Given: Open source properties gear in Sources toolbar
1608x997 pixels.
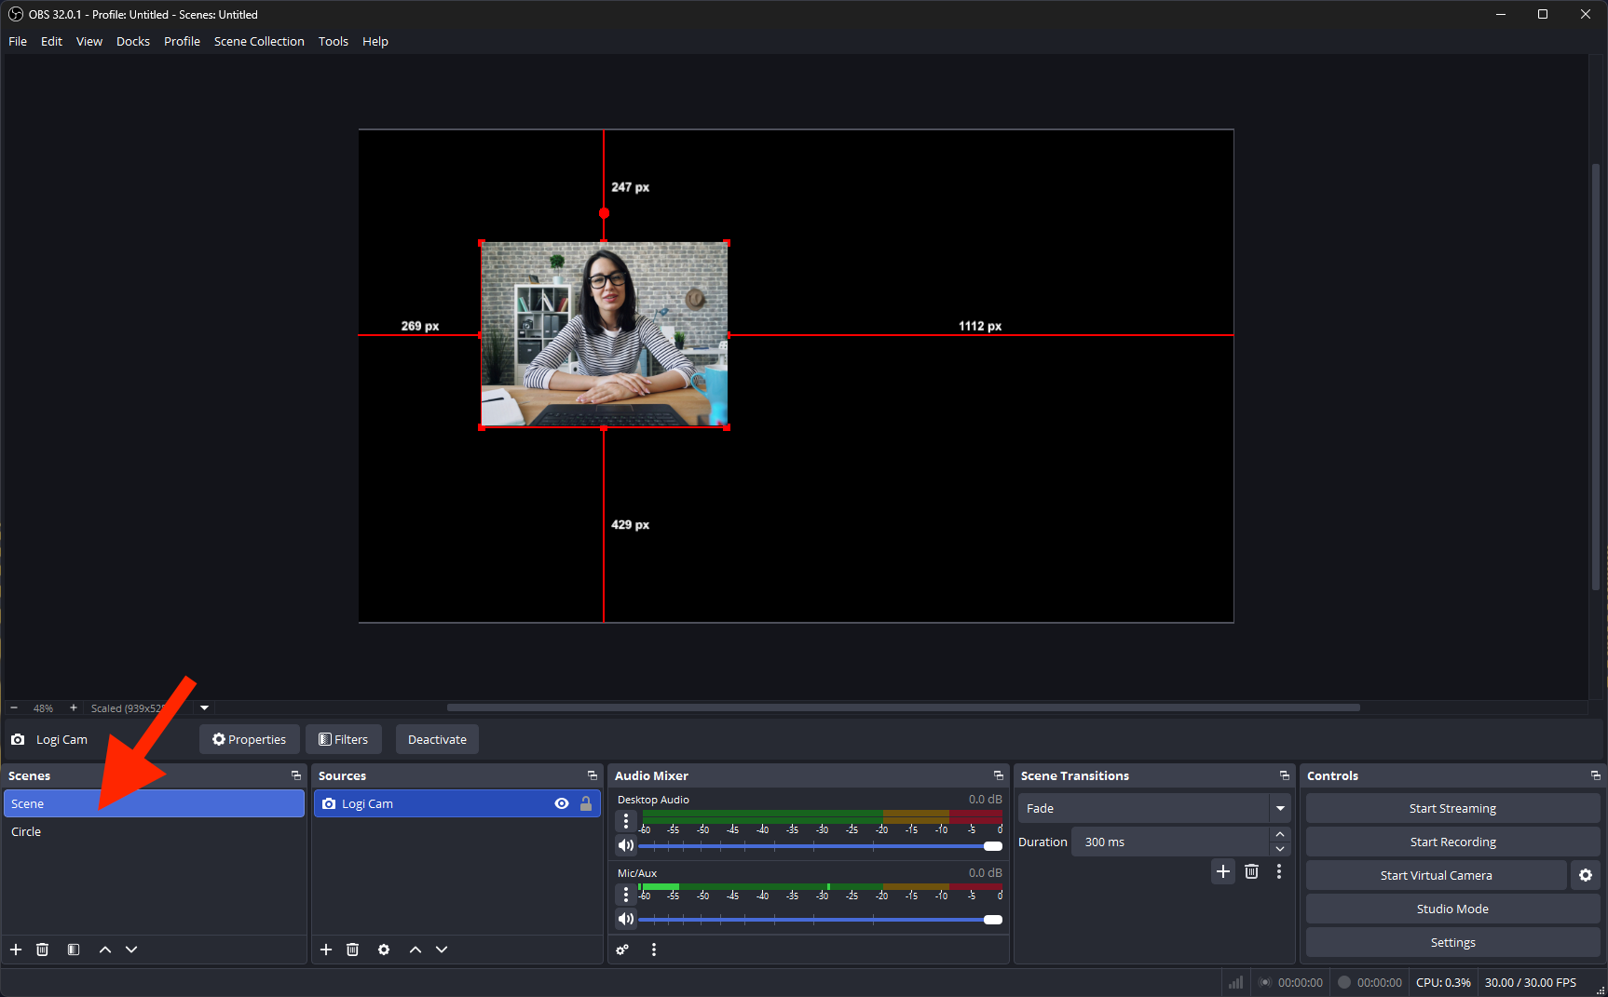Looking at the screenshot, I should coord(384,950).
